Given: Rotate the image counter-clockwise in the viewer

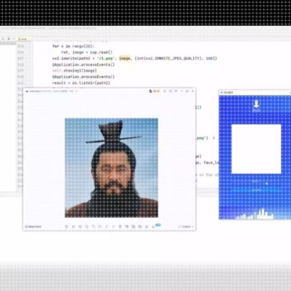Looking at the screenshot, I should point(93,226).
